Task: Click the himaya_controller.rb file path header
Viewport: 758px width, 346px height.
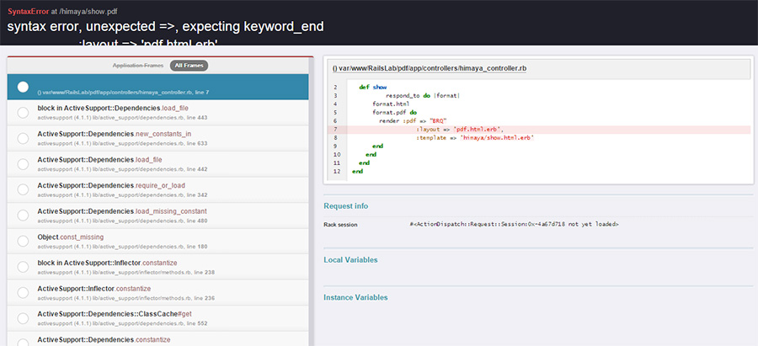Action: (x=430, y=67)
